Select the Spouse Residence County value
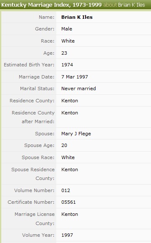 (x=70, y=170)
